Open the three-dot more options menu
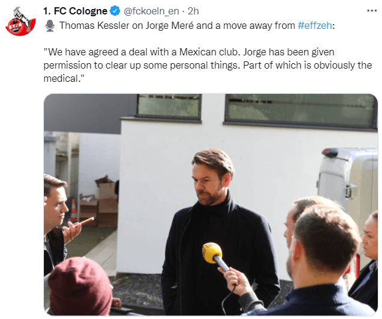 [372, 11]
